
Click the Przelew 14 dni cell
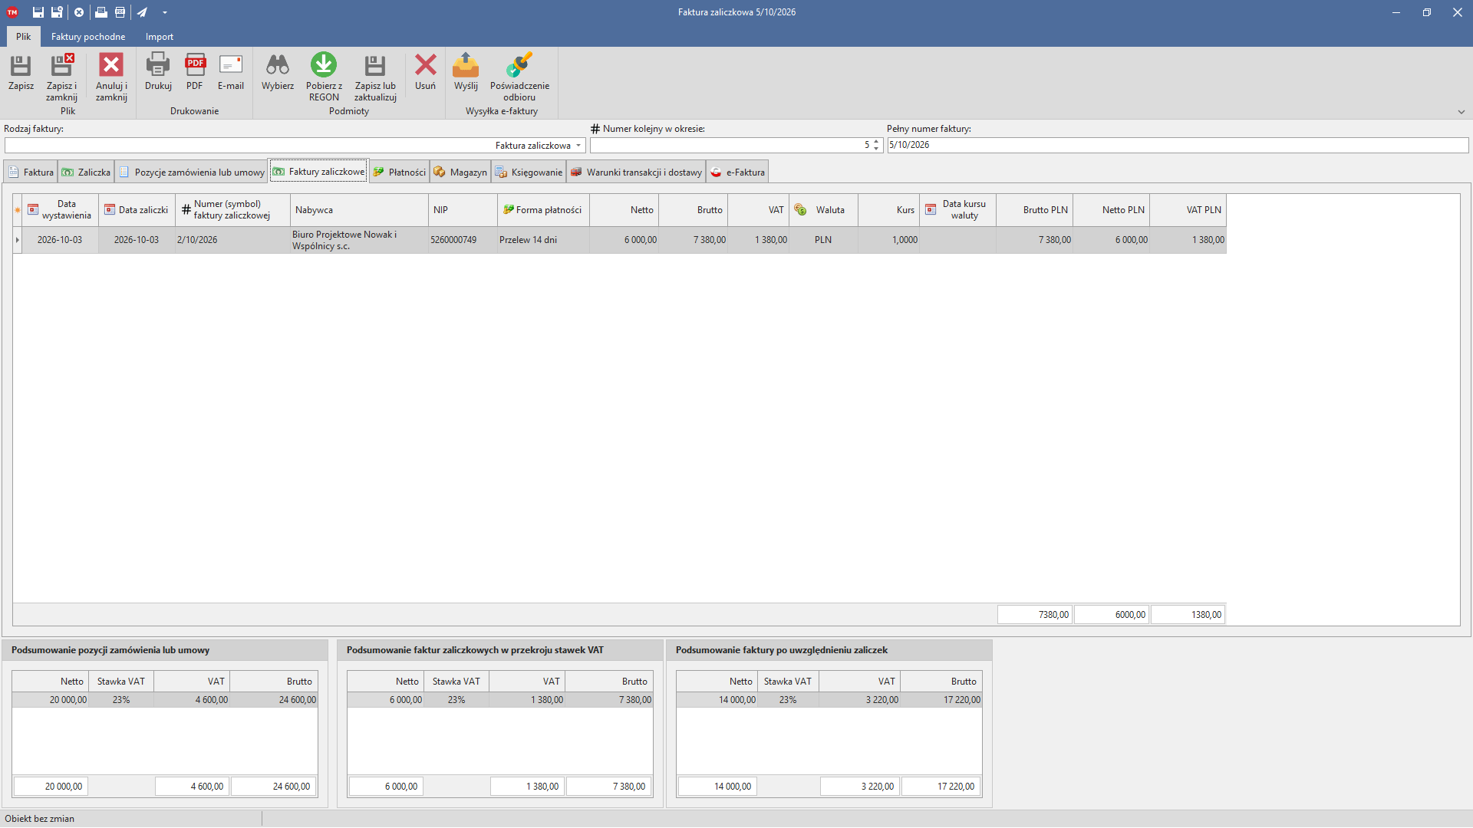[x=543, y=240]
